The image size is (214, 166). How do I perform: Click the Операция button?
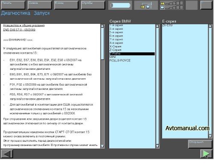click(x=200, y=144)
